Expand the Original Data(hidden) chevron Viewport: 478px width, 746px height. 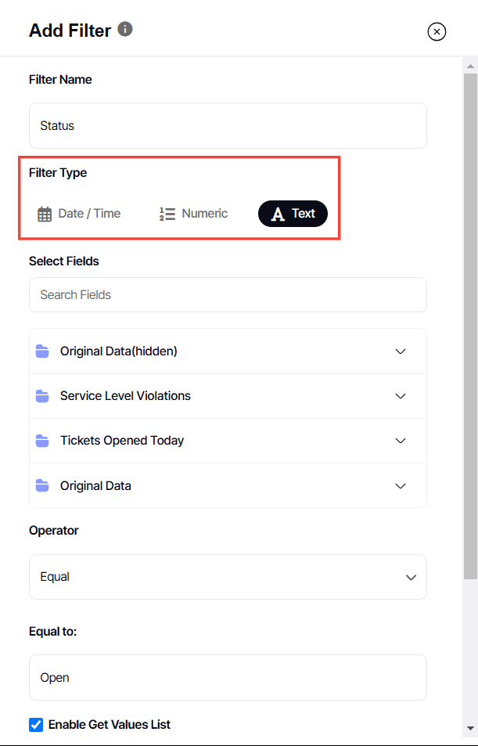(401, 351)
